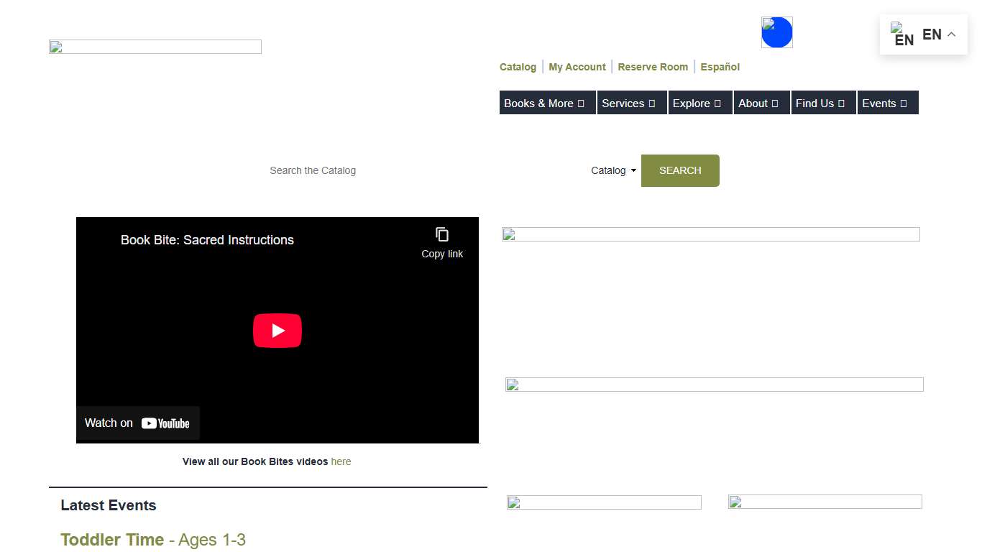Play the Book Bite YouTube video

pos(277,331)
